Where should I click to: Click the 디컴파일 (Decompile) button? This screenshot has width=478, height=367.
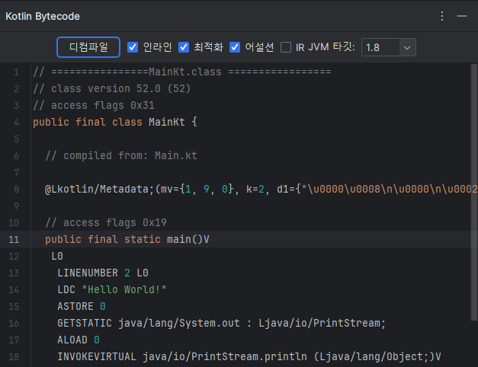(x=88, y=47)
